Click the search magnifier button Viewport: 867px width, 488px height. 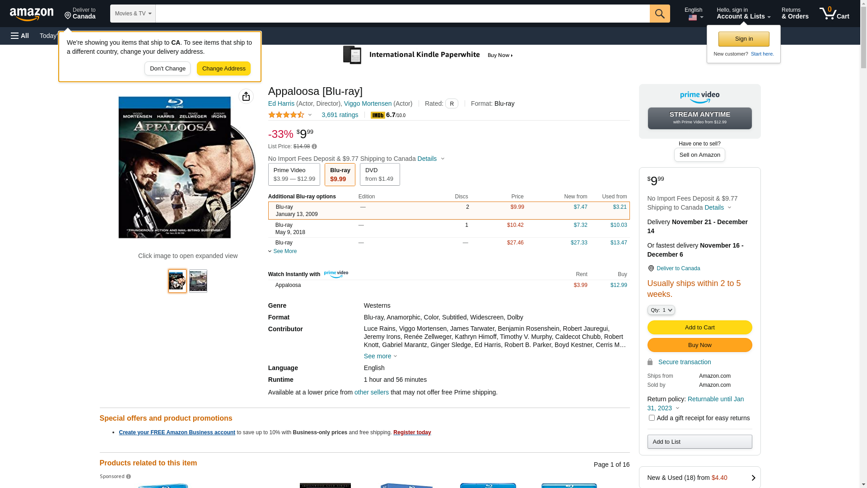tap(660, 14)
